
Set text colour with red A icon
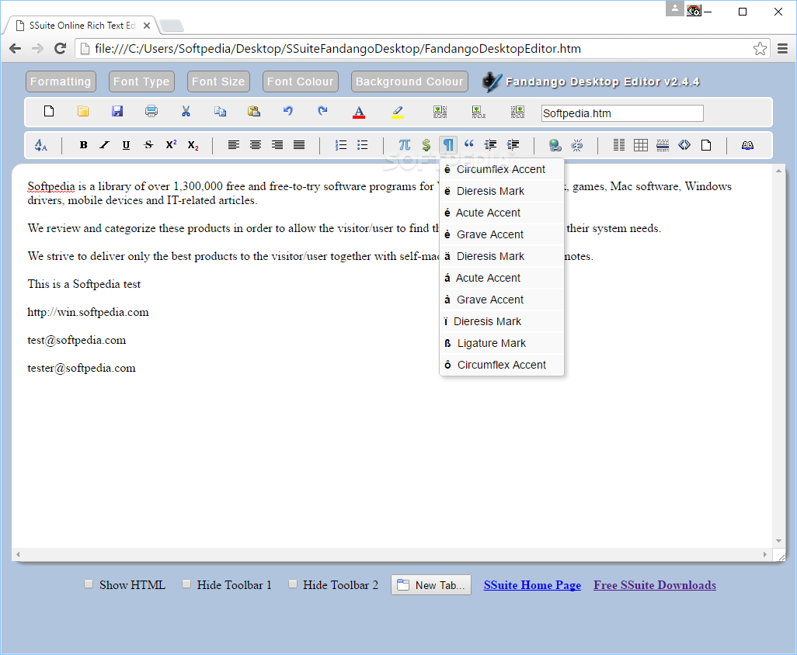[x=359, y=112]
